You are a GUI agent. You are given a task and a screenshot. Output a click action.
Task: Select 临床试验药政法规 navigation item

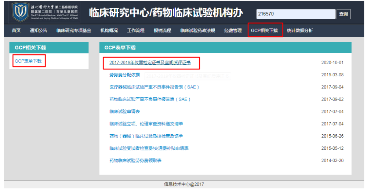pos(197,30)
